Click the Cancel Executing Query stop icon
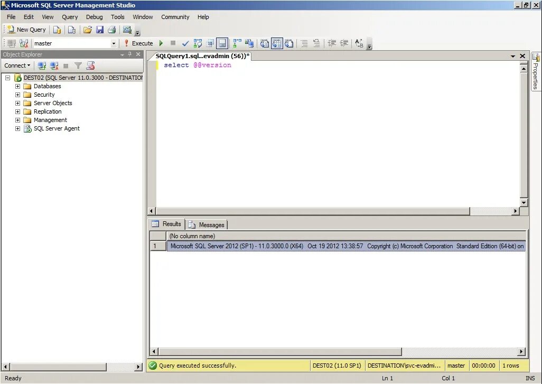The width and height of the screenshot is (542, 384). pyautogui.click(x=173, y=43)
